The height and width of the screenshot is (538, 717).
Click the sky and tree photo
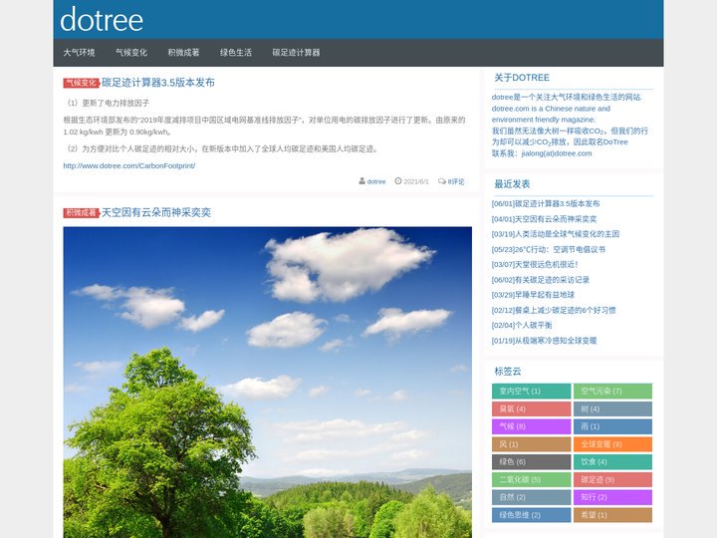tap(268, 382)
